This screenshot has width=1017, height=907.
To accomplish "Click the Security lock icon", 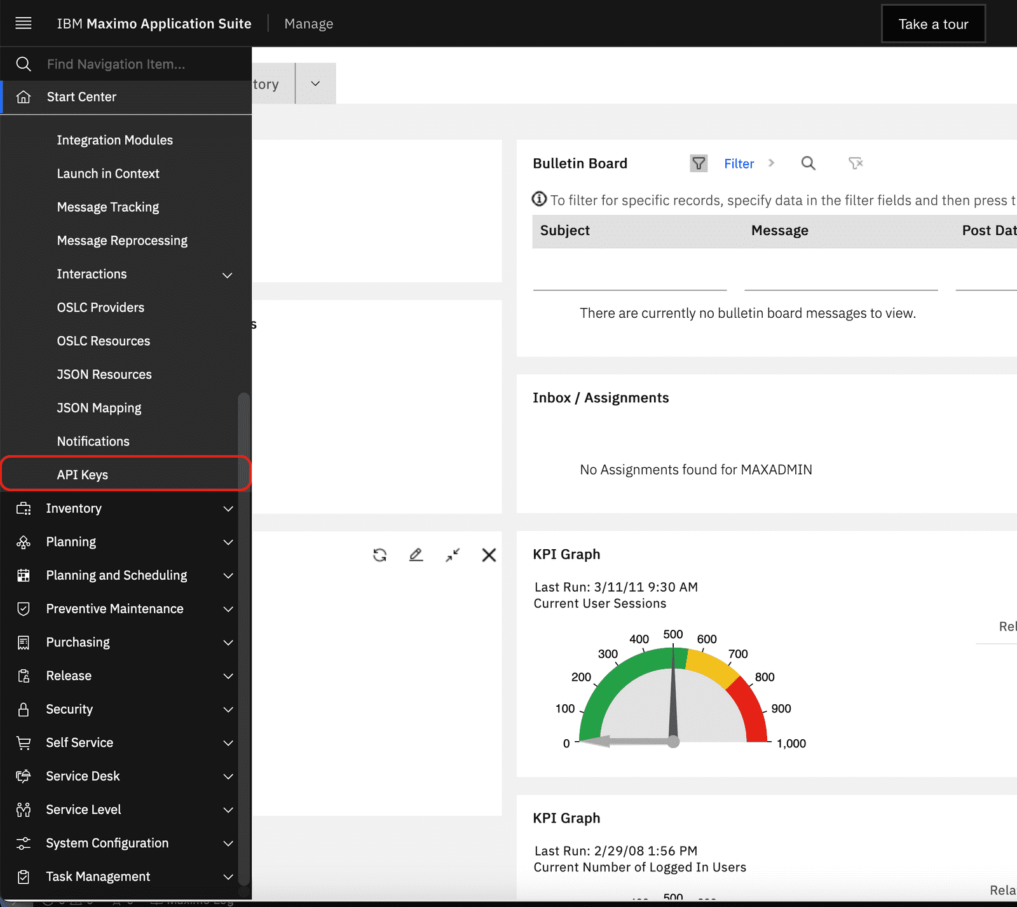I will pyautogui.click(x=24, y=709).
